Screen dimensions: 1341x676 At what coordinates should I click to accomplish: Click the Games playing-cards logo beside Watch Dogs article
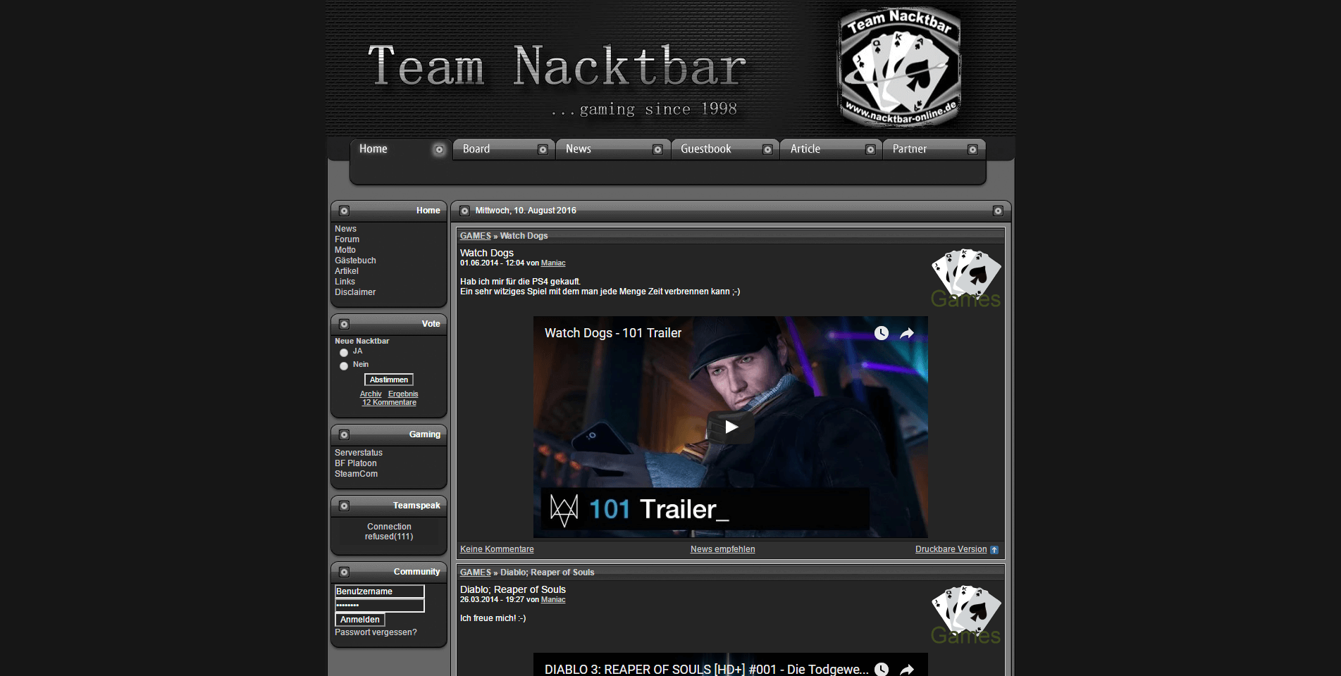966,272
